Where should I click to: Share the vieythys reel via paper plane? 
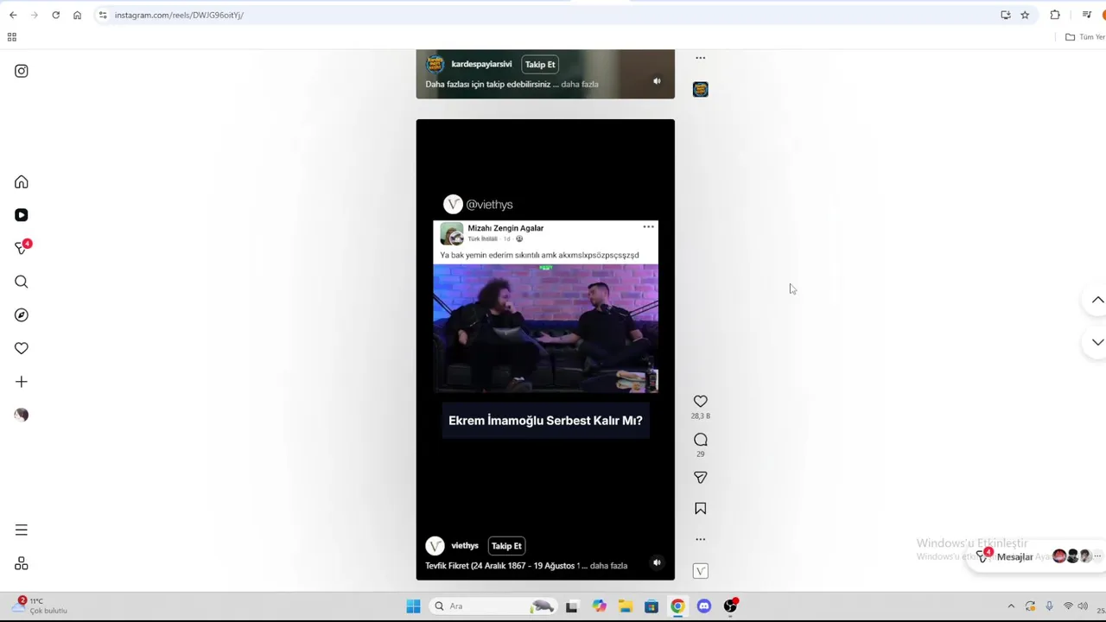(x=701, y=478)
